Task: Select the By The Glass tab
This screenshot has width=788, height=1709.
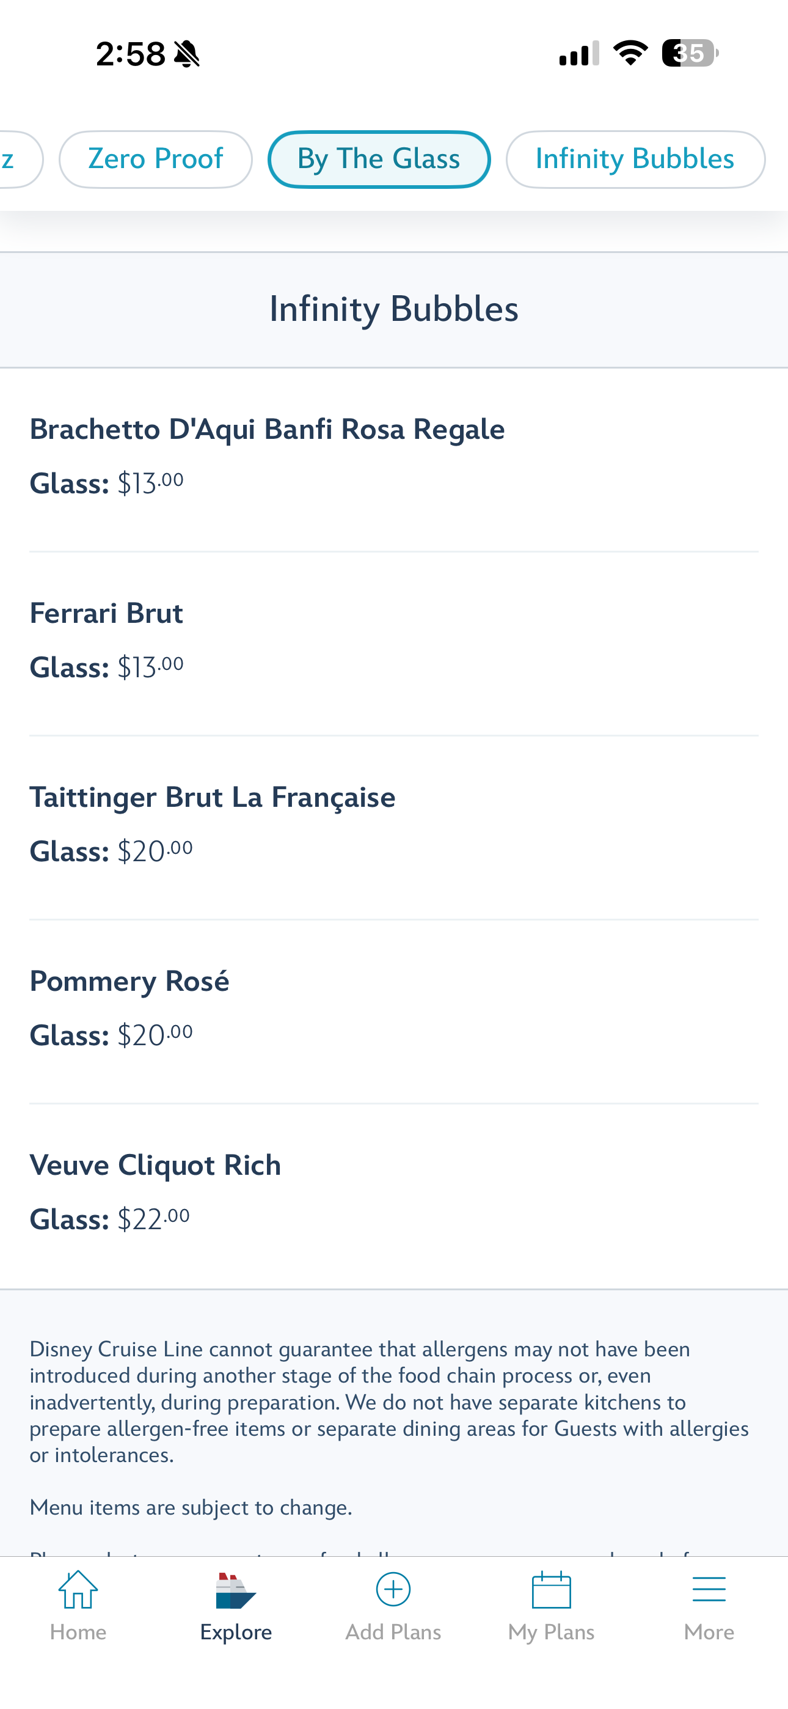Action: point(379,159)
